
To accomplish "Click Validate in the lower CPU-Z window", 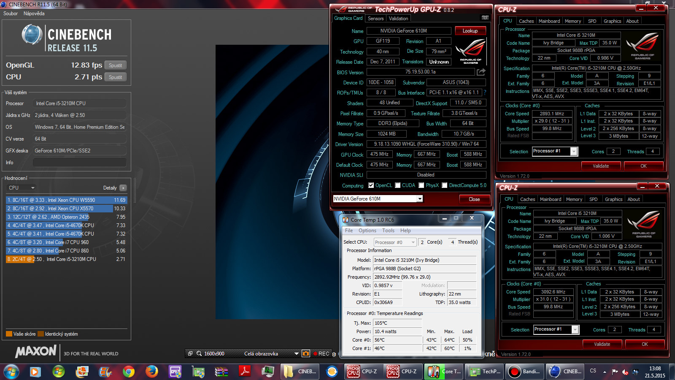I will (x=602, y=344).
